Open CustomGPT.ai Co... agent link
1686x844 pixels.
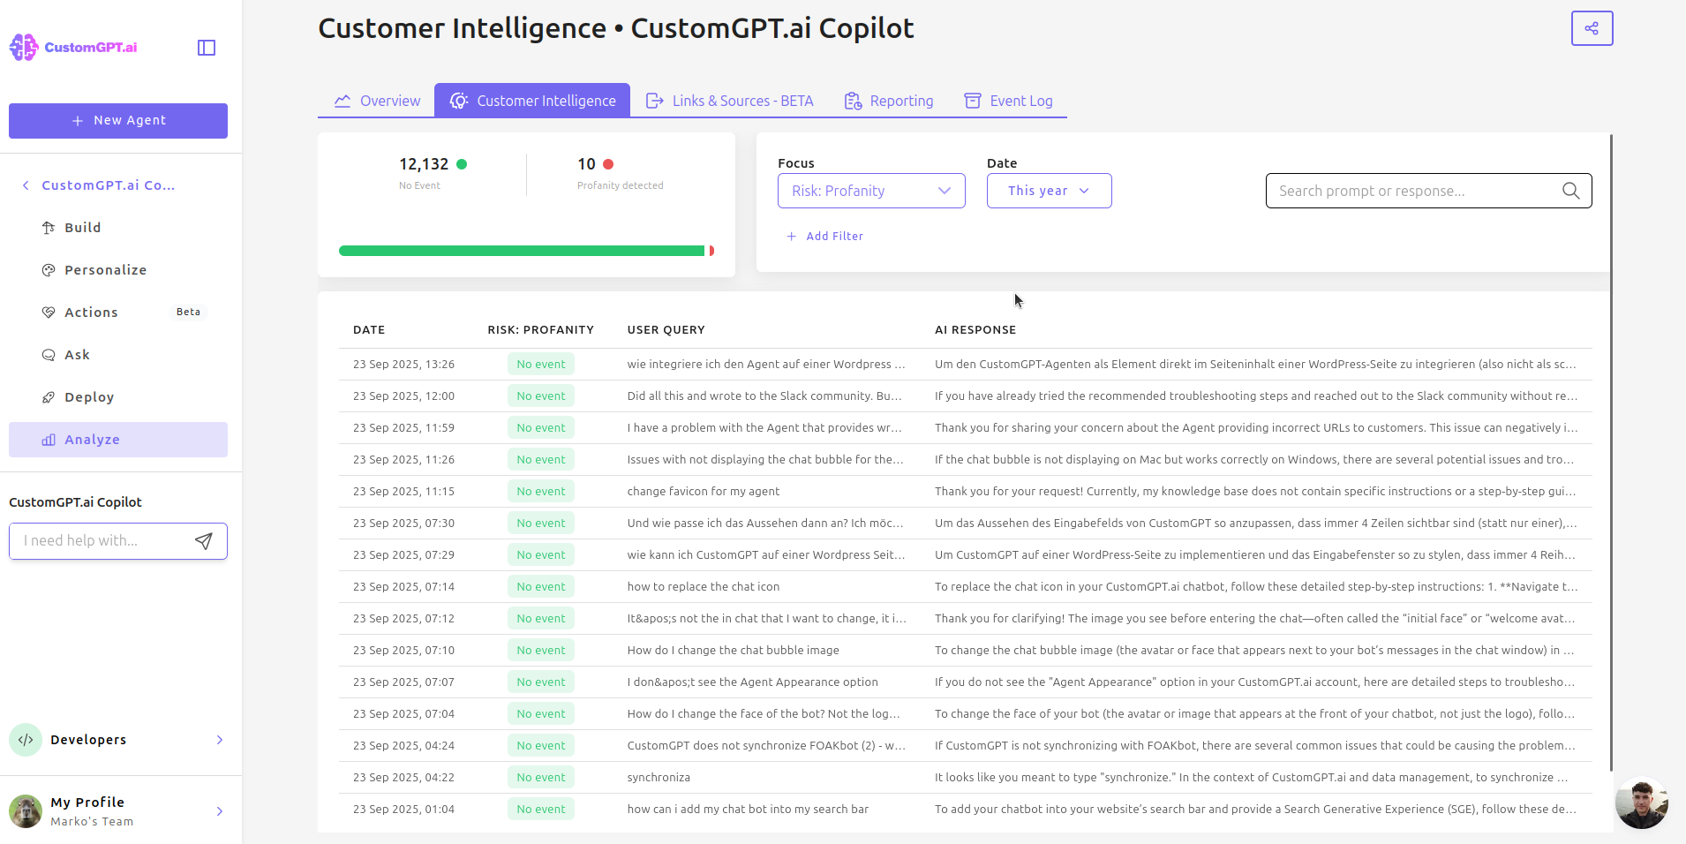(x=108, y=185)
